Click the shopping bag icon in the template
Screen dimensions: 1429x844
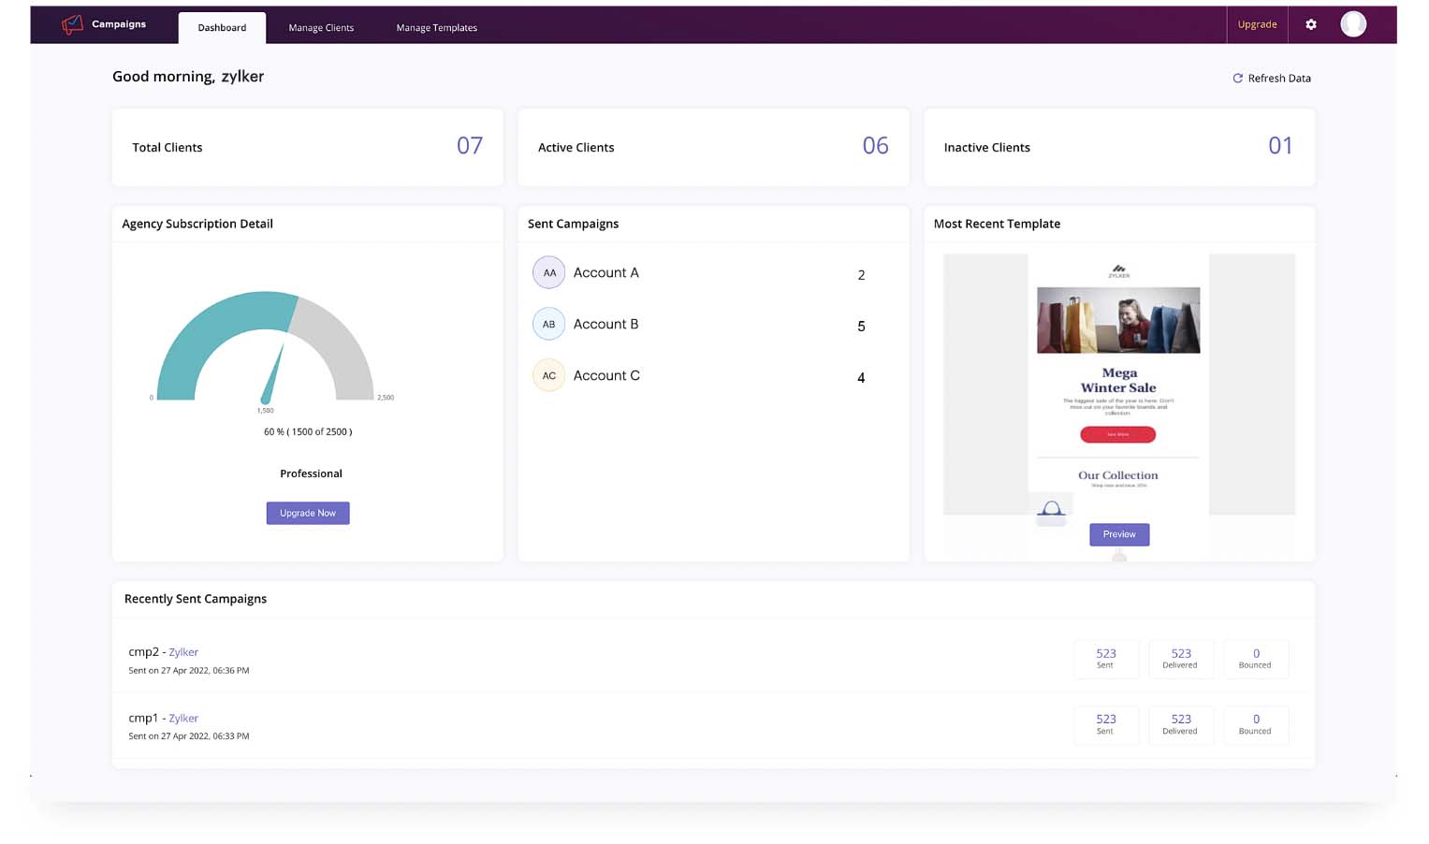[x=1051, y=510]
